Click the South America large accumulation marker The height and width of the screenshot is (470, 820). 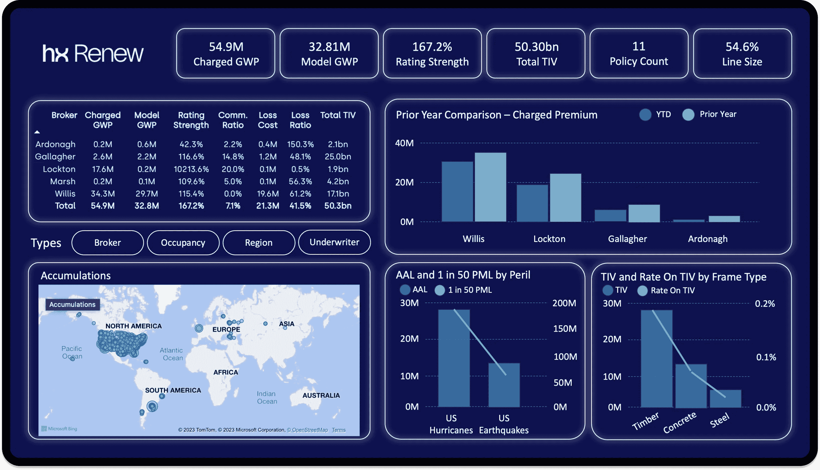152,406
